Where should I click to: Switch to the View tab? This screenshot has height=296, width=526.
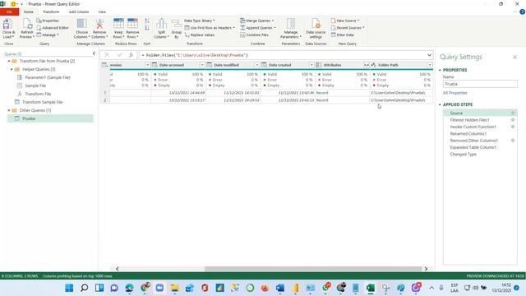pyautogui.click(x=102, y=12)
